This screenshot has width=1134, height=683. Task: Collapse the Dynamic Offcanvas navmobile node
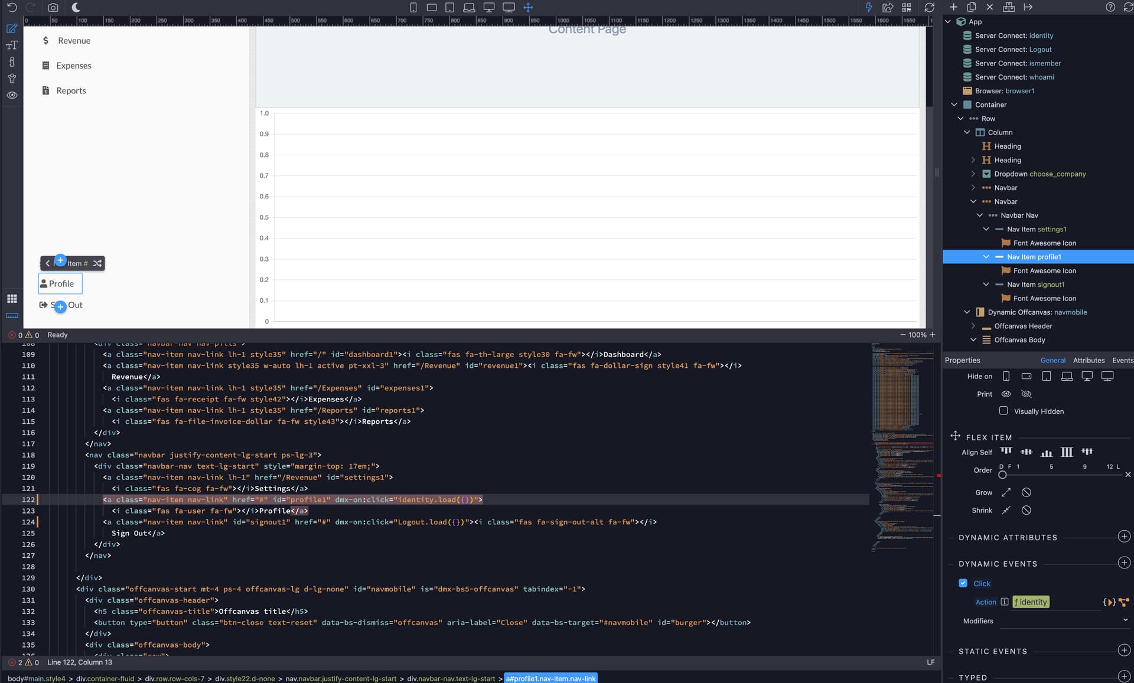967,312
